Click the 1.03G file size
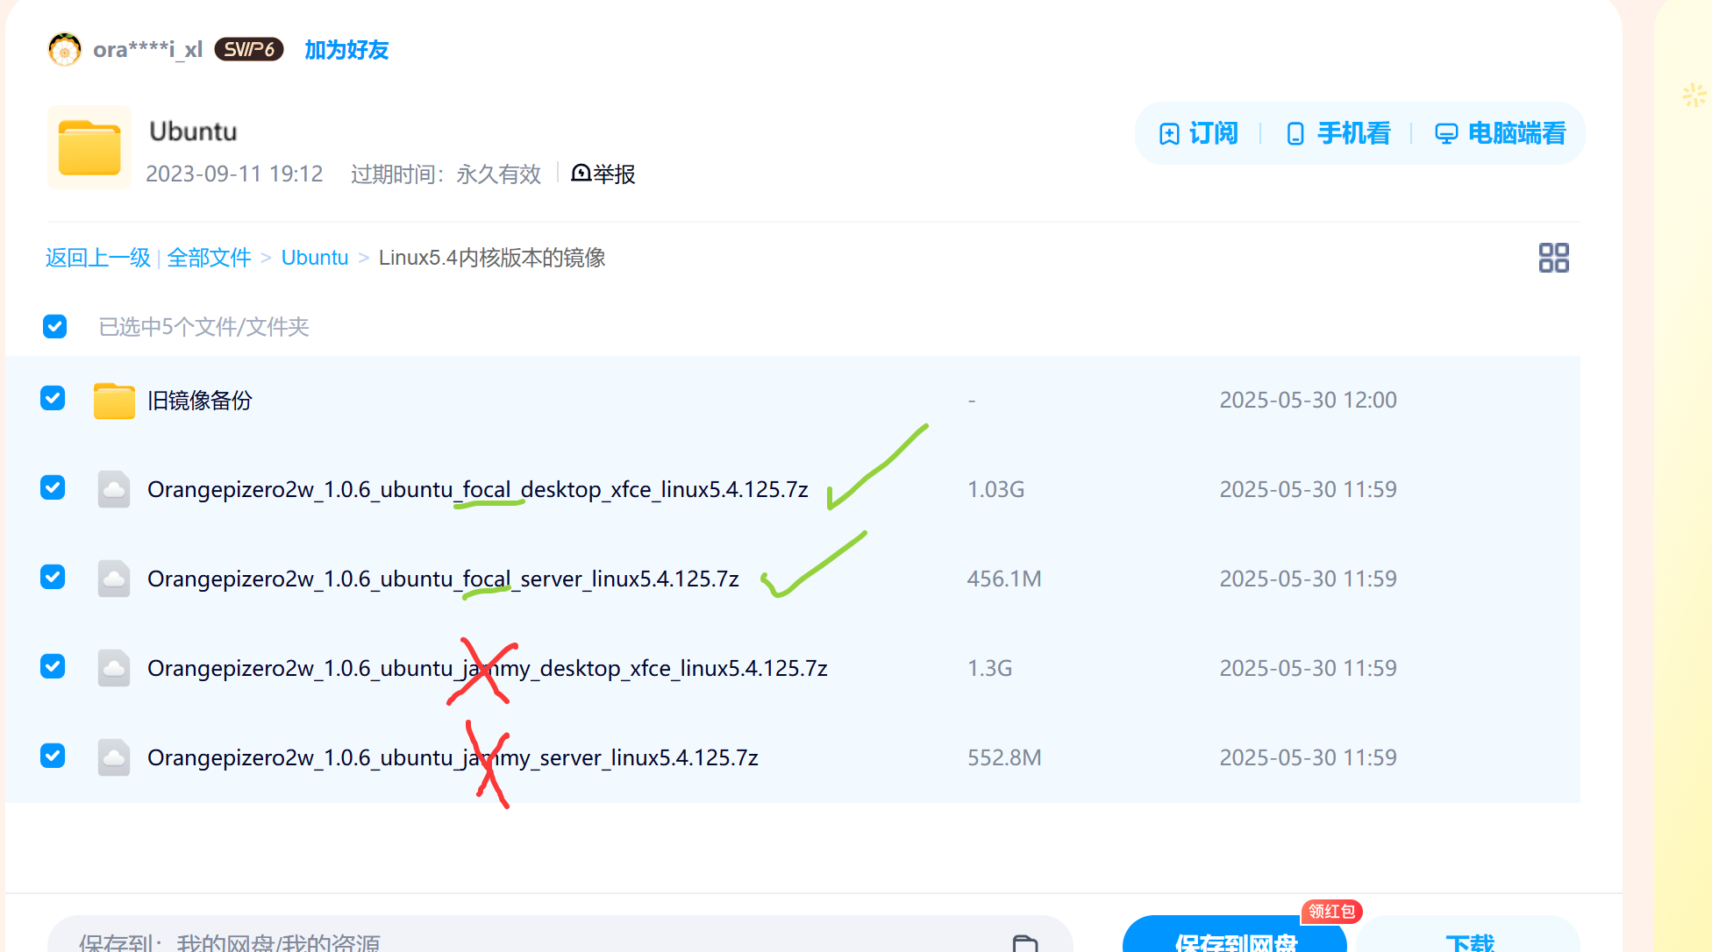 click(995, 489)
